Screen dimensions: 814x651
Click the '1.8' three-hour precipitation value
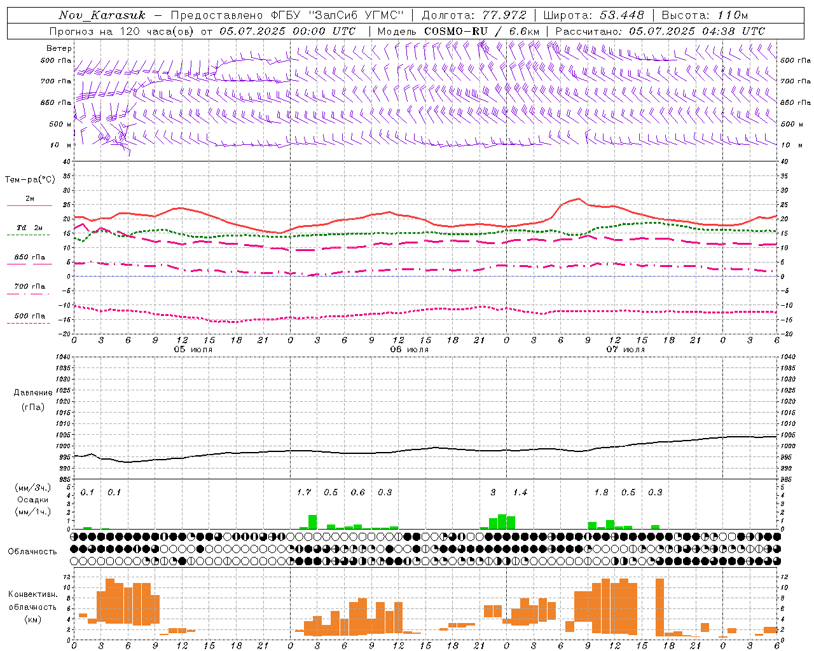[x=601, y=493]
